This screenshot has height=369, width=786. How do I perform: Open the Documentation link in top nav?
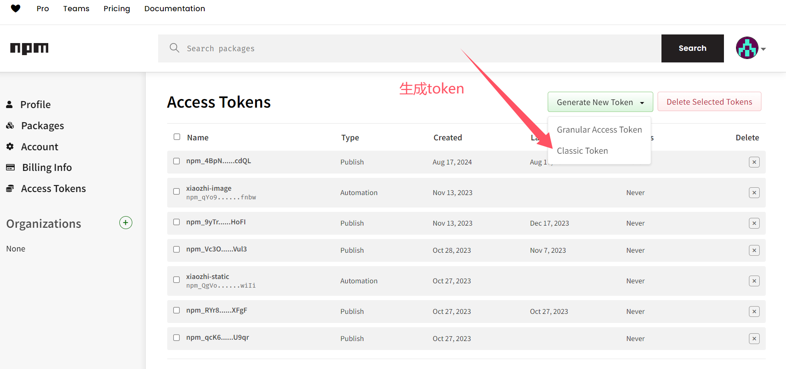pyautogui.click(x=175, y=9)
